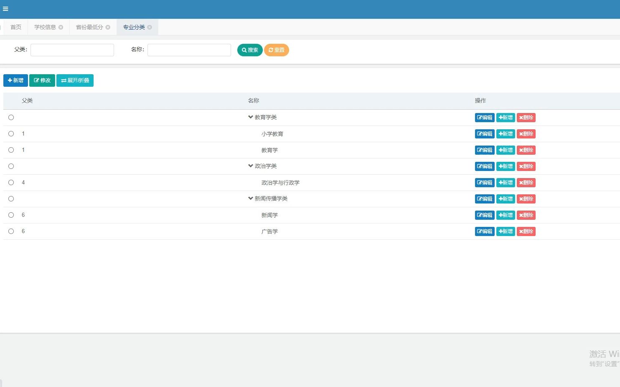Click 编辑 in the 新闻传播学类 row
Viewport: 620px width, 387px height.
485,199
